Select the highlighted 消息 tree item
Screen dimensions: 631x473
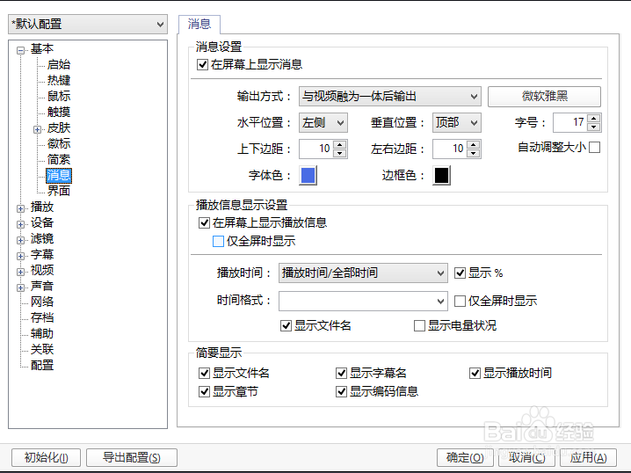point(59,175)
